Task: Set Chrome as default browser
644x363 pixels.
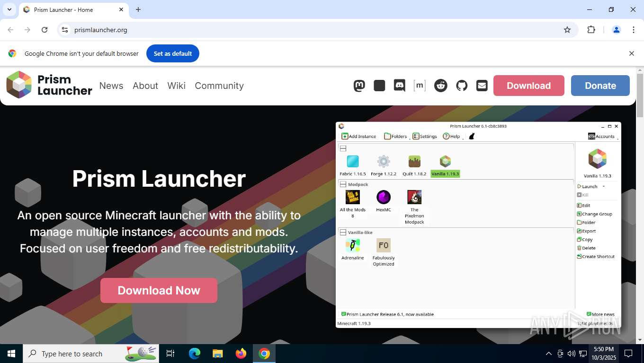Action: pos(173,53)
